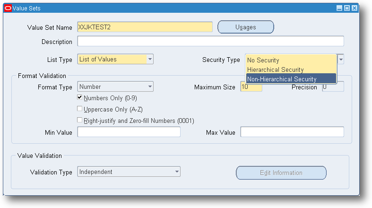
Task: Click the Edit Information button
Action: pos(281,173)
